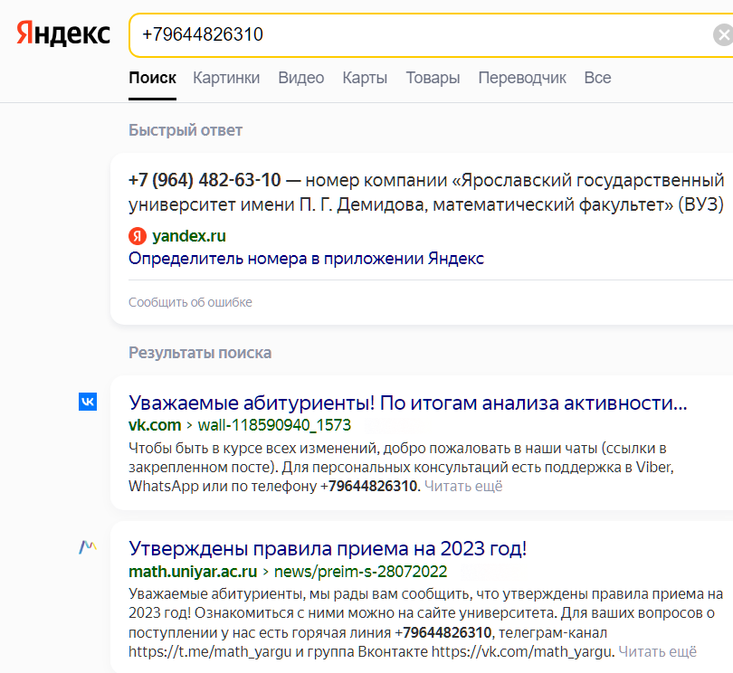
Task: Expand Читать ещё in the math.uniyar result
Action: point(657,651)
